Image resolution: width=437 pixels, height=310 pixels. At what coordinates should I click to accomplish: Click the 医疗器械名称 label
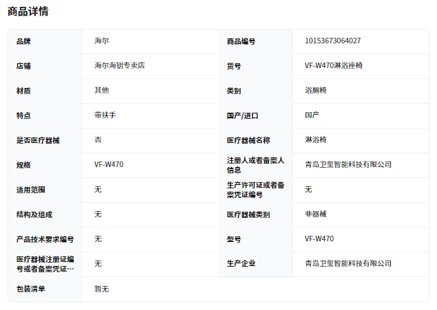(x=248, y=140)
